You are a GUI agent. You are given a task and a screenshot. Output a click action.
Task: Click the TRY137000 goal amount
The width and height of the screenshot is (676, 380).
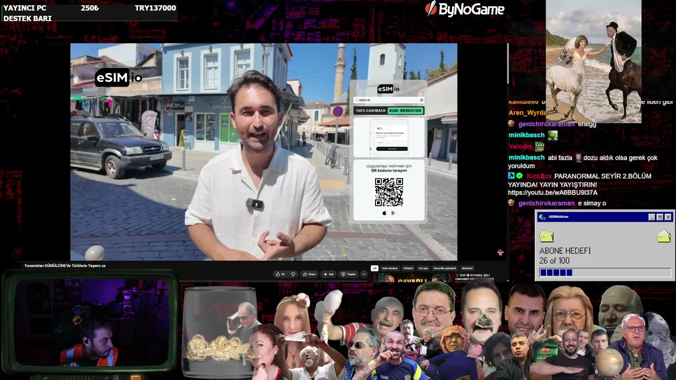tap(155, 8)
